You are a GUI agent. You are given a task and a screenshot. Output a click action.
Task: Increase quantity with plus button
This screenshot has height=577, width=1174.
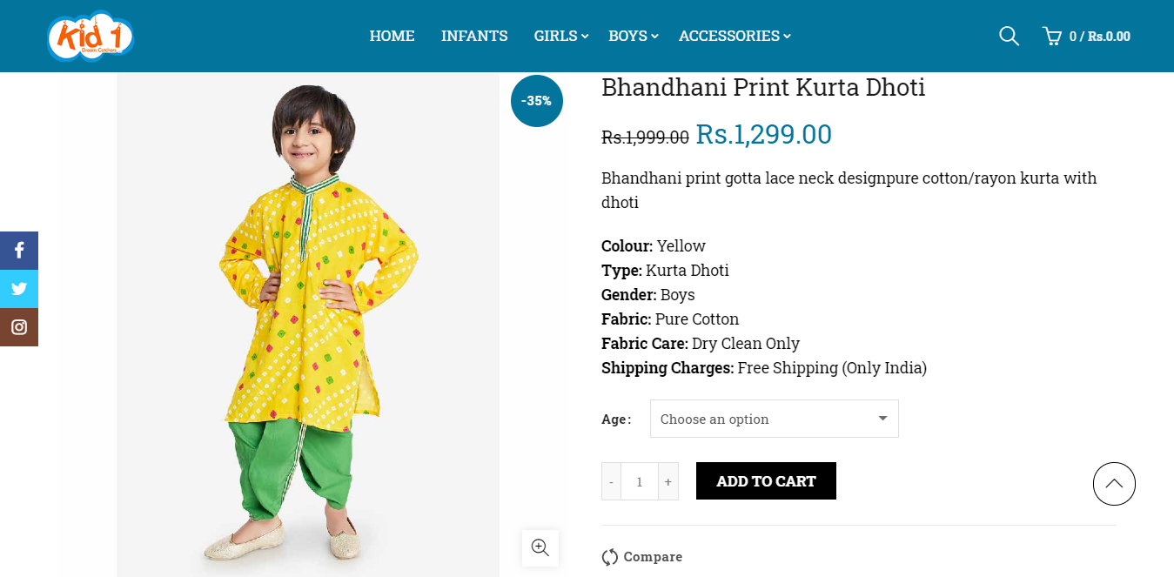tap(668, 481)
